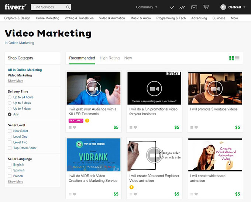
Task: Check the New Seller filter
Action: tap(10, 131)
